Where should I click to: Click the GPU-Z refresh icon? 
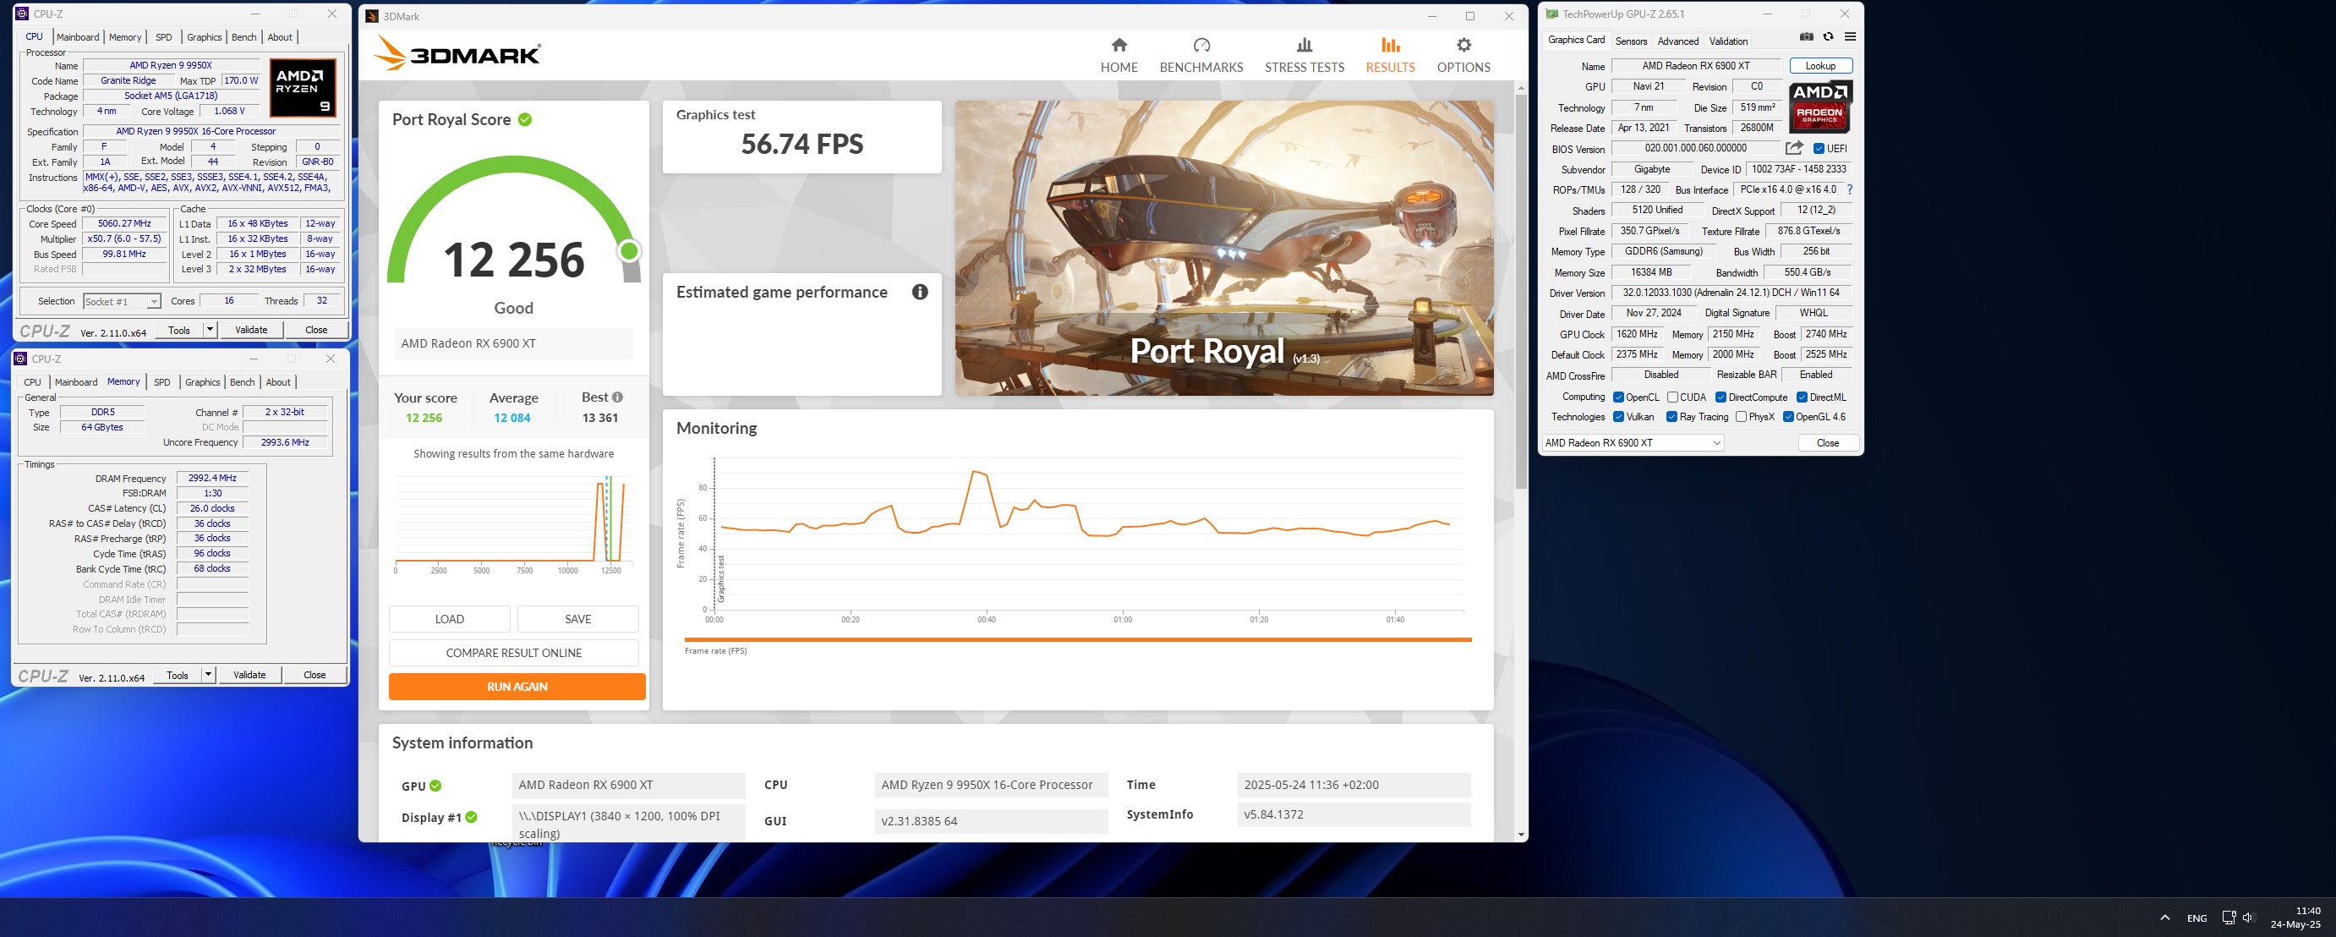(1828, 37)
